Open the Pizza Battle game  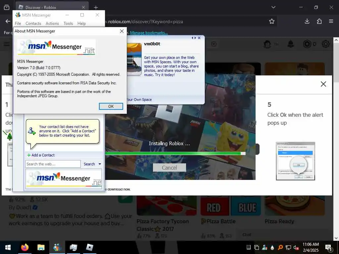coord(218,221)
